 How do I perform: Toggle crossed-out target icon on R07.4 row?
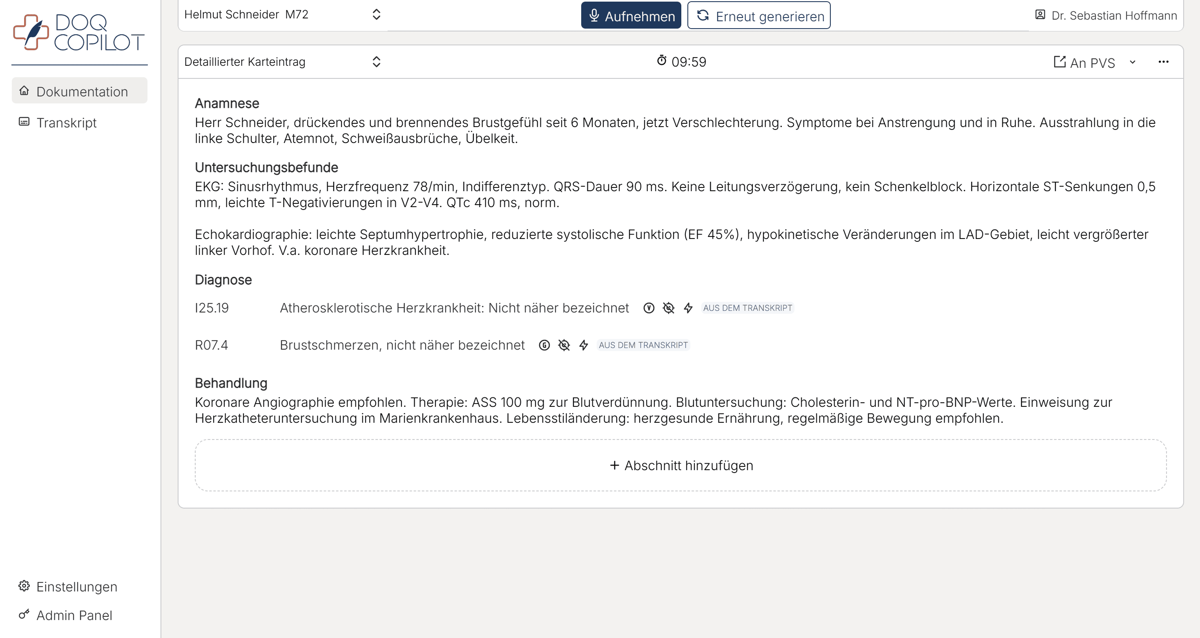(x=564, y=345)
